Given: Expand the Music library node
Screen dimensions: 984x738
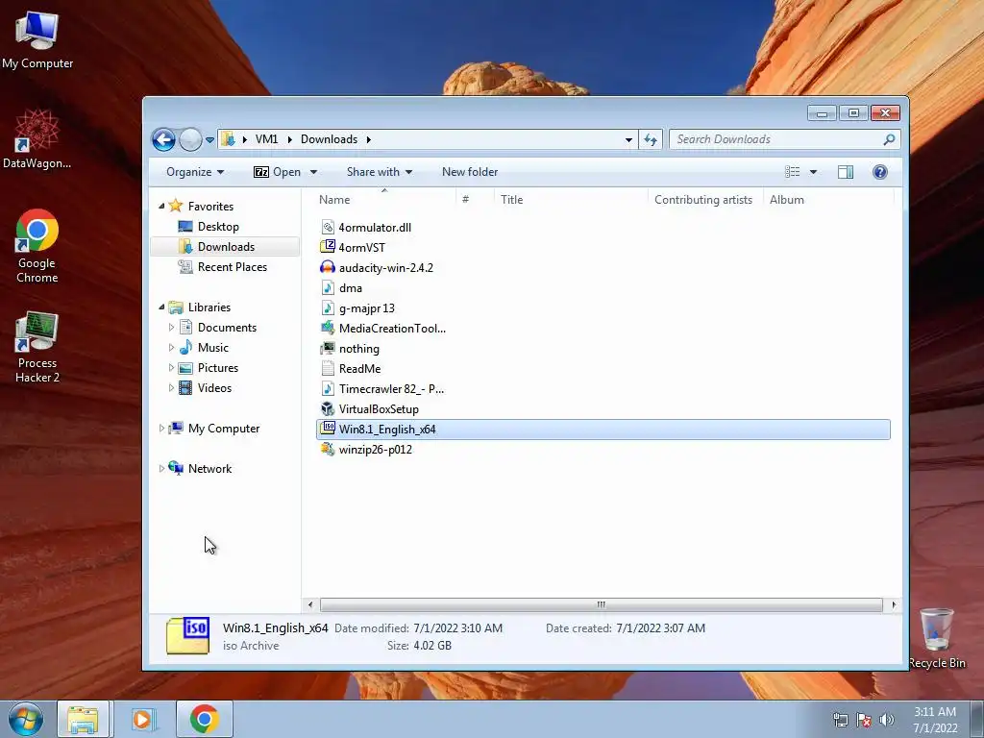Looking at the screenshot, I should (x=171, y=347).
